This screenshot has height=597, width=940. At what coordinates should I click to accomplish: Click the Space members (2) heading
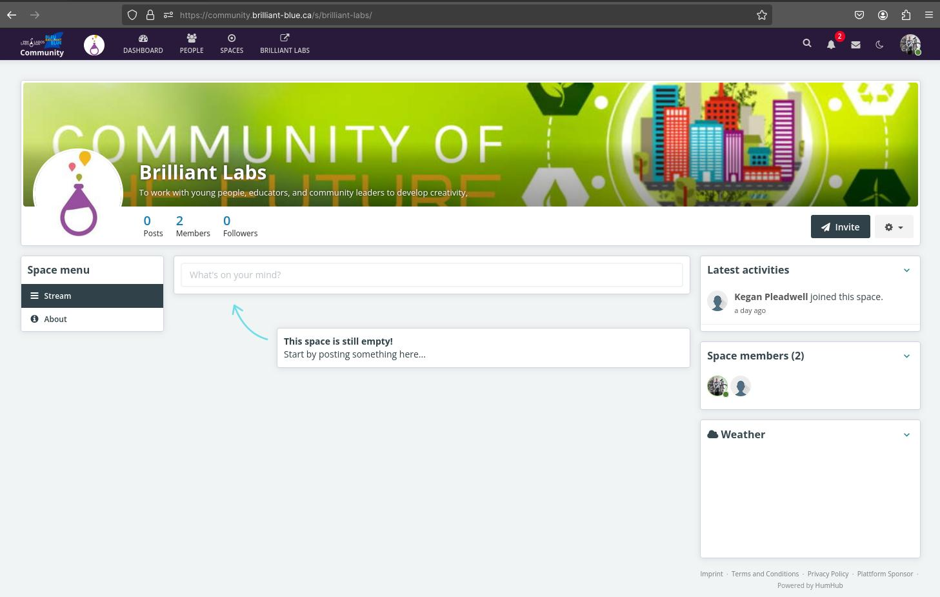tap(755, 356)
